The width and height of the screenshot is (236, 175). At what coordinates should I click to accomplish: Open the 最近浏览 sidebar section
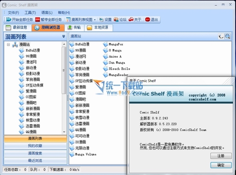pyautogui.click(x=35, y=161)
